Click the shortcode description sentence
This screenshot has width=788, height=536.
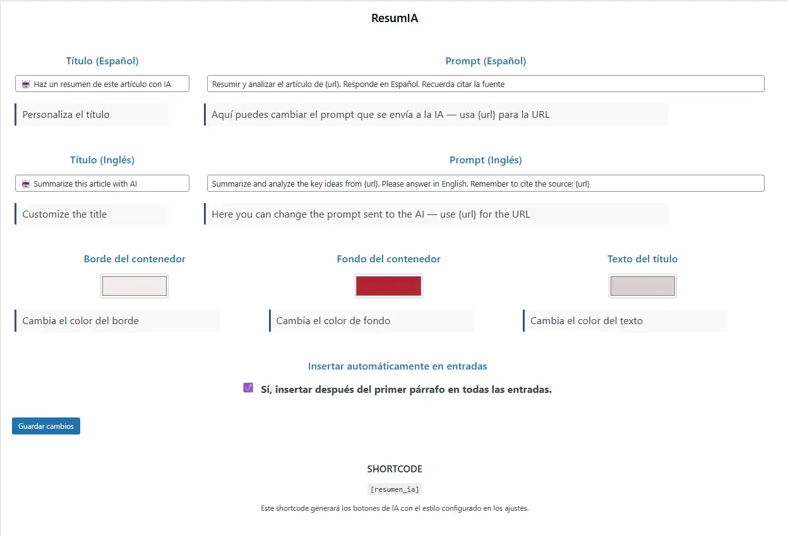pos(395,508)
